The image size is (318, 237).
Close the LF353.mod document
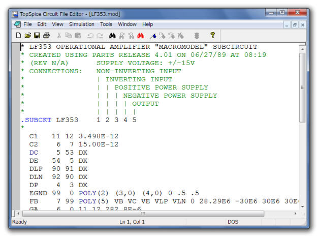coord(303,25)
